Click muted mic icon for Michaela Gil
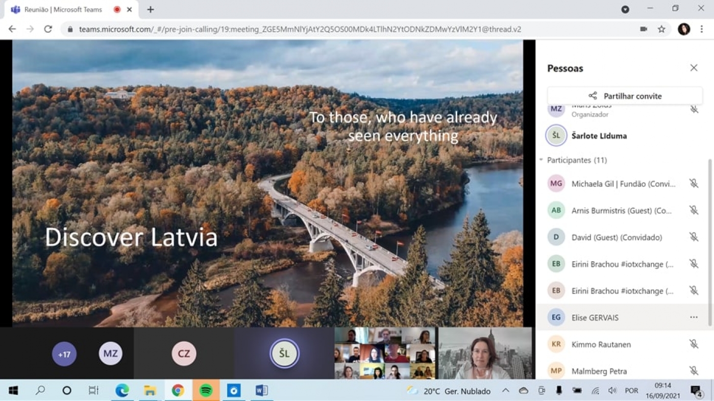Viewport: 714px width, 401px height. click(x=694, y=184)
